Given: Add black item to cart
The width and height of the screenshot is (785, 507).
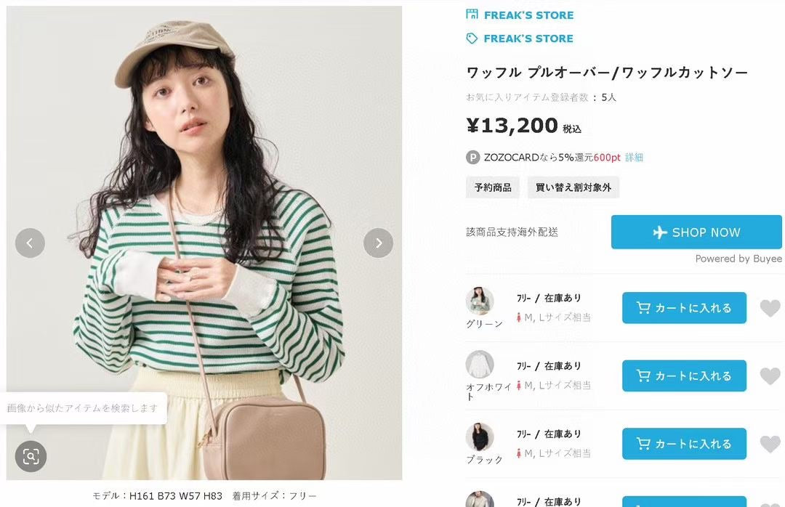Looking at the screenshot, I should [x=684, y=443].
